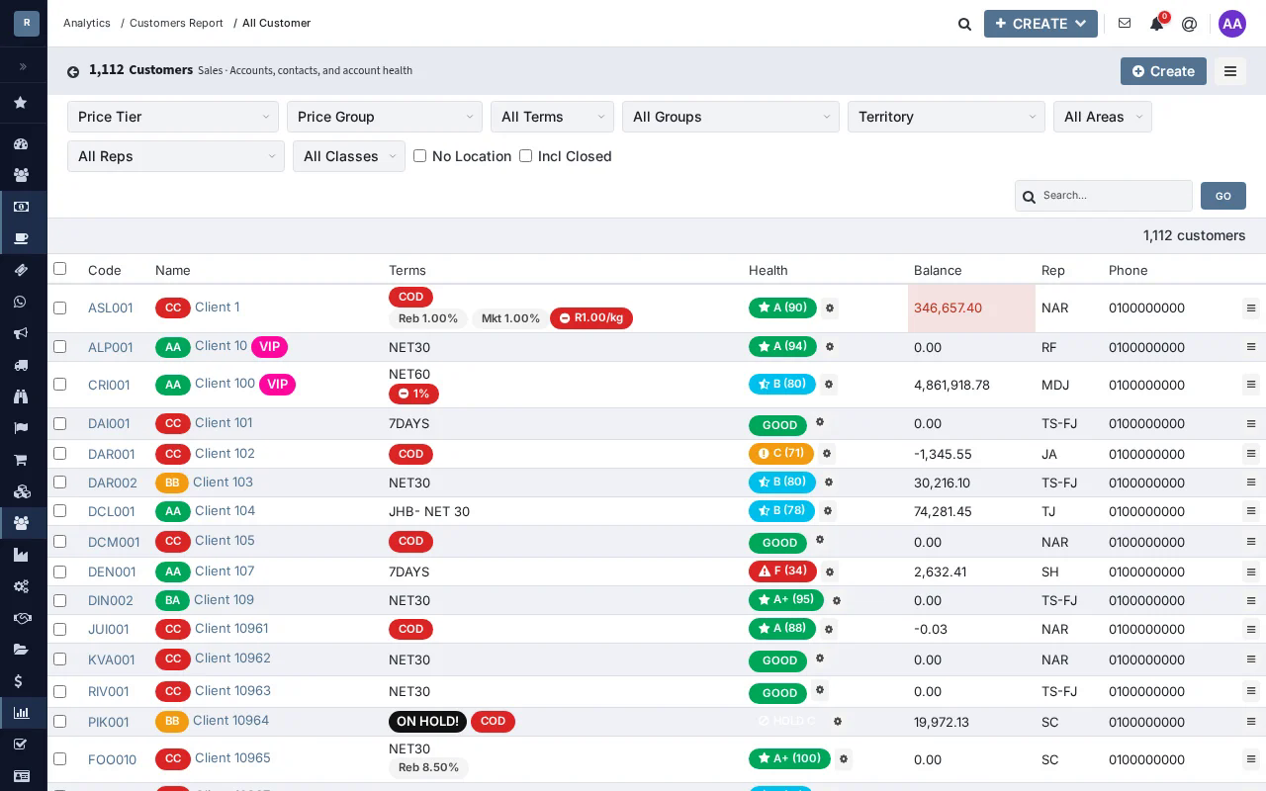Open the All Terms dropdown

point(552,117)
